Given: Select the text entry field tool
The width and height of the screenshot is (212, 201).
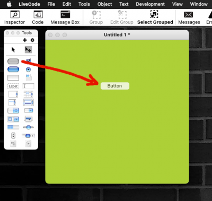Looking at the screenshot, I should [x=28, y=86].
